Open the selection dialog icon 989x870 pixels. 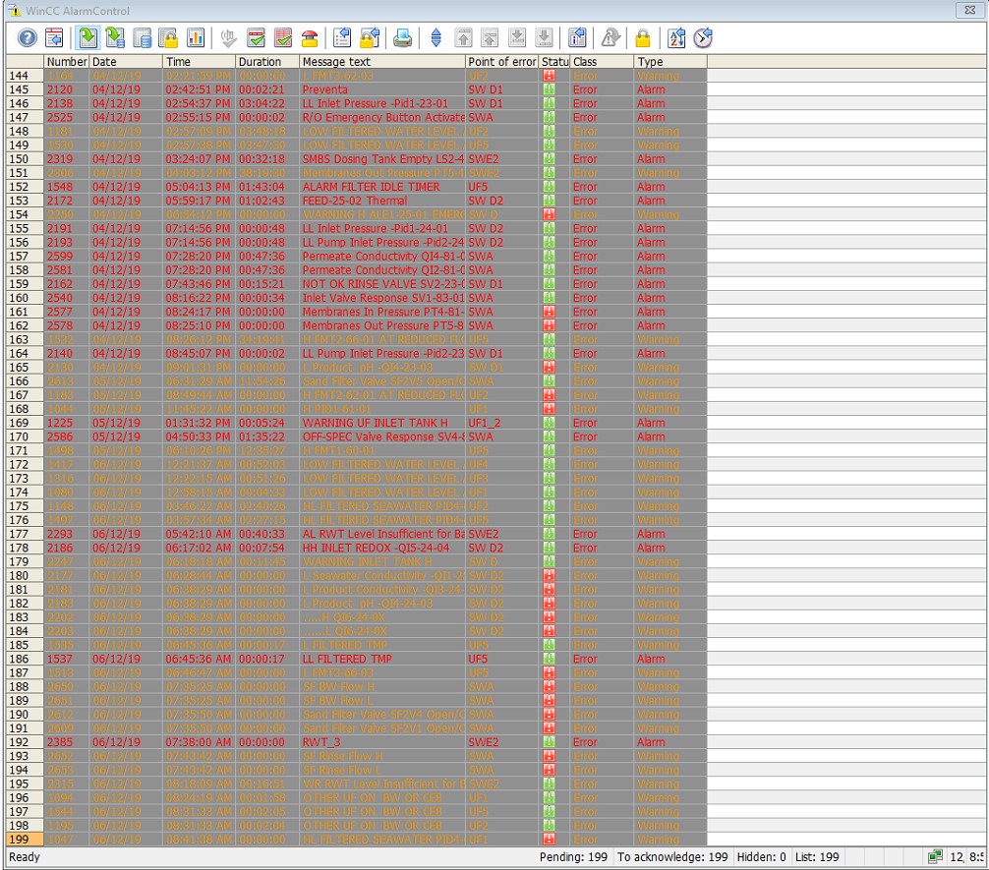coord(343,38)
